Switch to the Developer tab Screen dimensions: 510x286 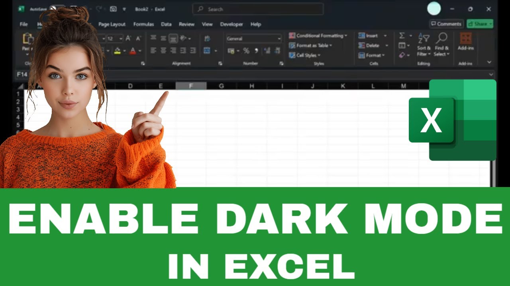(x=231, y=24)
